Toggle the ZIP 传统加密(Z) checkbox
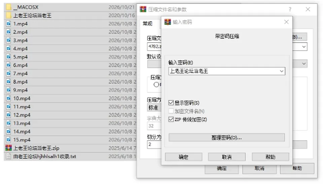Screen dimensions: 323x195 click(171, 119)
